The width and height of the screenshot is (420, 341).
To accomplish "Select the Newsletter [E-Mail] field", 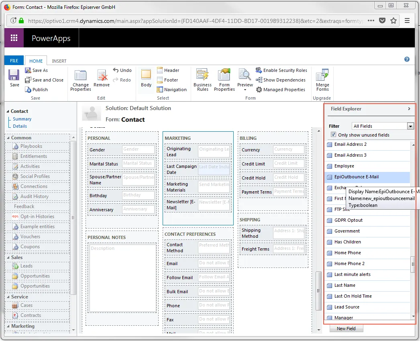I will 198,204.
